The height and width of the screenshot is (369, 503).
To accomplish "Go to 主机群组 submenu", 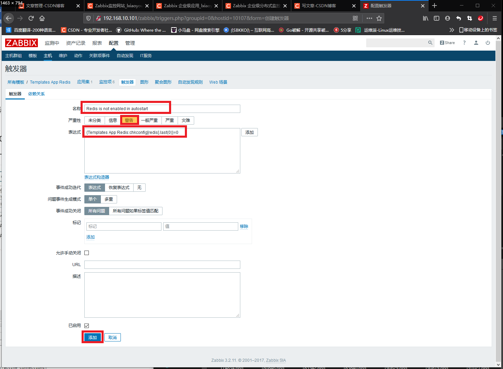I will 13,56.
